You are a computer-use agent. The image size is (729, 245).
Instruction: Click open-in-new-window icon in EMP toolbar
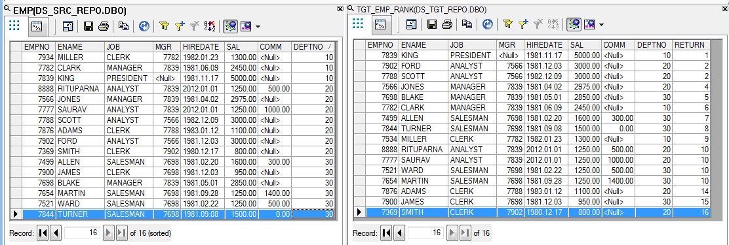click(x=68, y=26)
